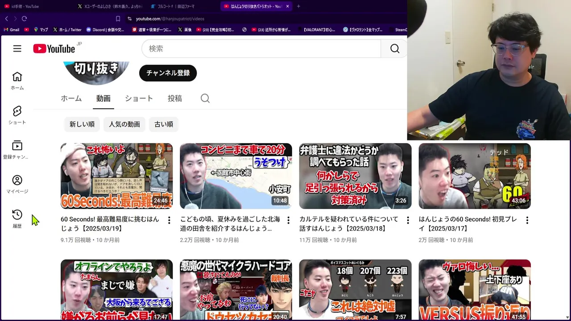Open a new browser tab with plus
The width and height of the screenshot is (571, 321).
pyautogui.click(x=298, y=6)
